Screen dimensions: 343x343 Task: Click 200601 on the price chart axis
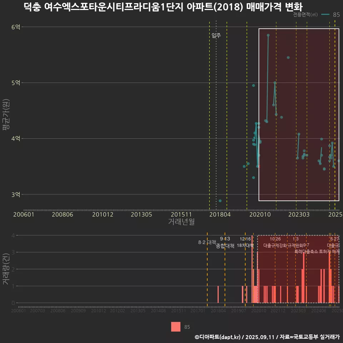(x=24, y=214)
